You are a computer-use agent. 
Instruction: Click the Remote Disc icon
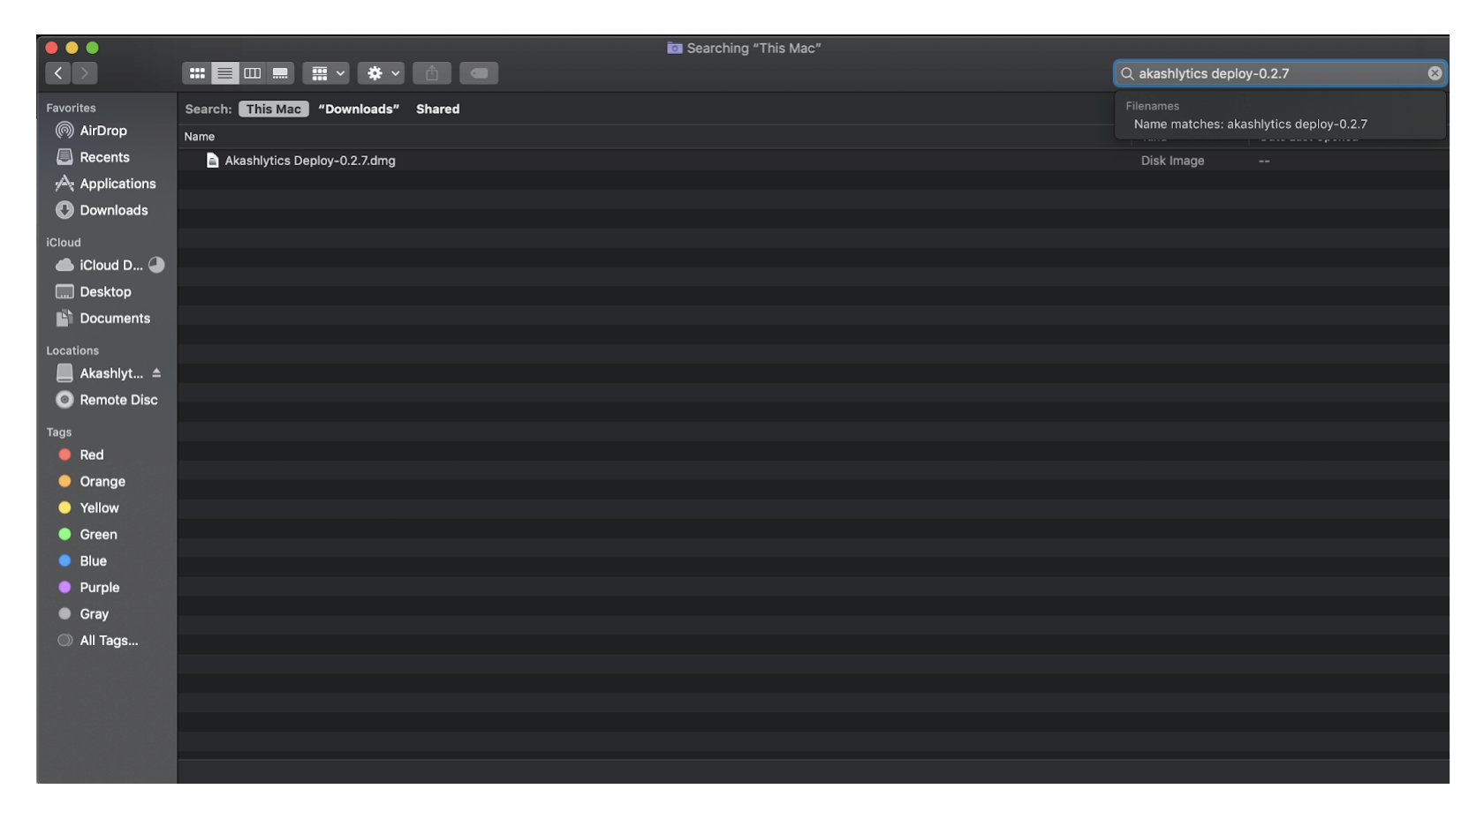64,400
